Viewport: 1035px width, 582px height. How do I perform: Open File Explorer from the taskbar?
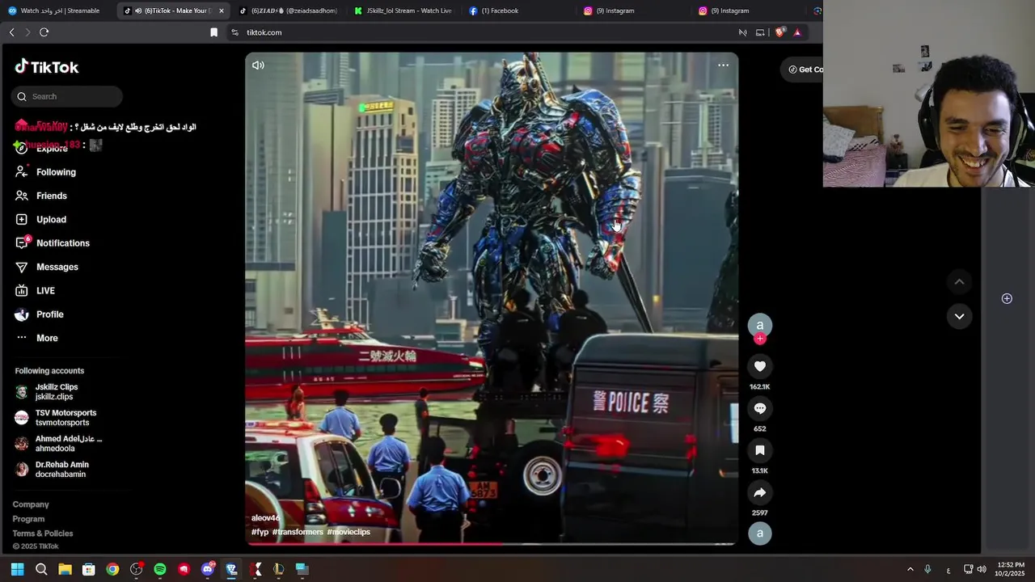(x=65, y=569)
